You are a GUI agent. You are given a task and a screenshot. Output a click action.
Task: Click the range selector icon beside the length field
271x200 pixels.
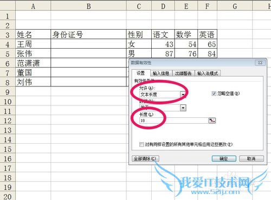[212, 121]
